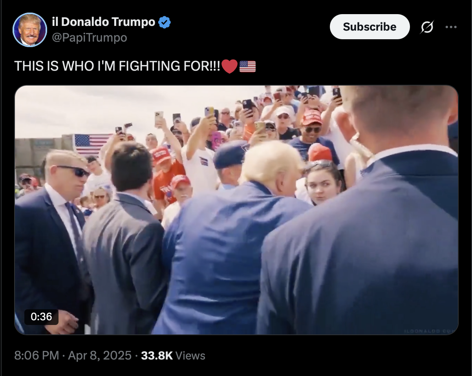The height and width of the screenshot is (376, 472).
Task: Click the 0:36 video duration badge
Action: pos(41,317)
